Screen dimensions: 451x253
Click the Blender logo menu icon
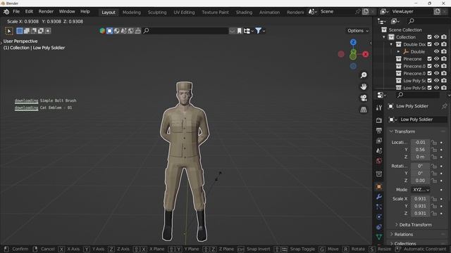coord(6,12)
